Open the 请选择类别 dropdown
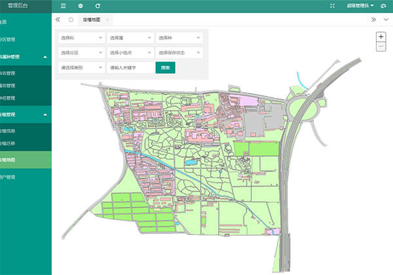This screenshot has height=275, width=393. [x=81, y=67]
